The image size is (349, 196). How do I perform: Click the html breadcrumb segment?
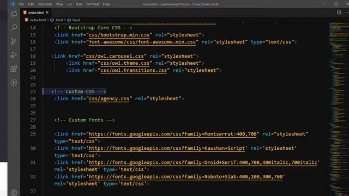click(x=59, y=20)
